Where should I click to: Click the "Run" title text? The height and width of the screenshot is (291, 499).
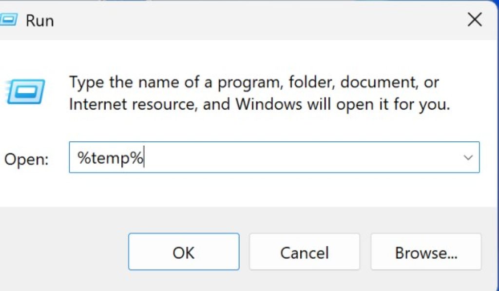(39, 21)
